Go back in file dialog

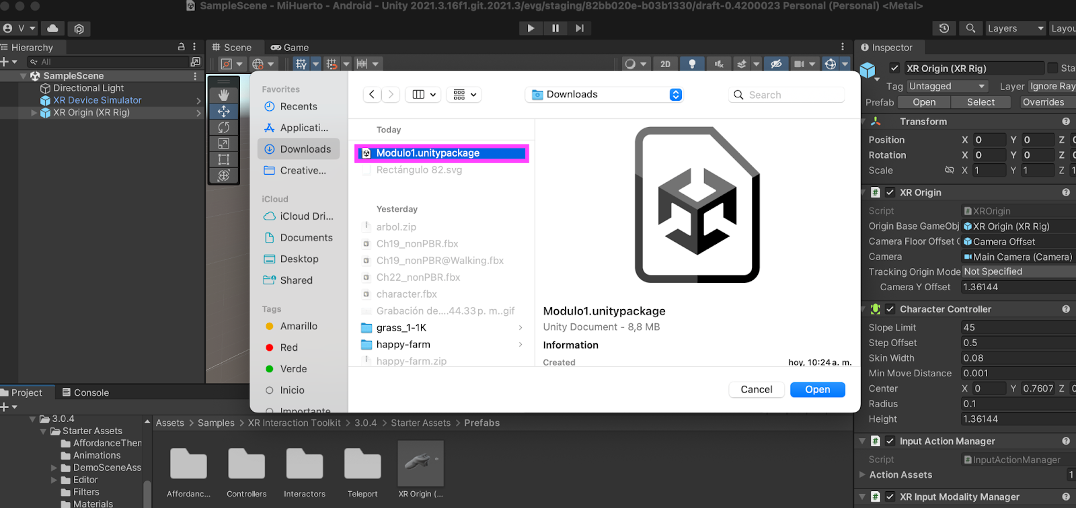[372, 95]
